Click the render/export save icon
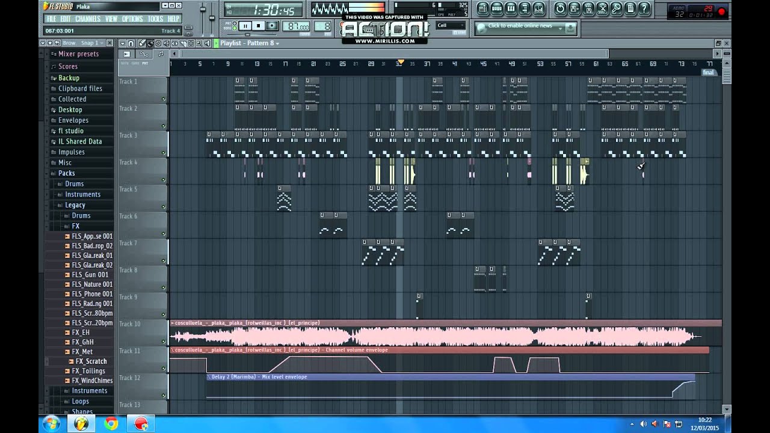 pos(588,8)
